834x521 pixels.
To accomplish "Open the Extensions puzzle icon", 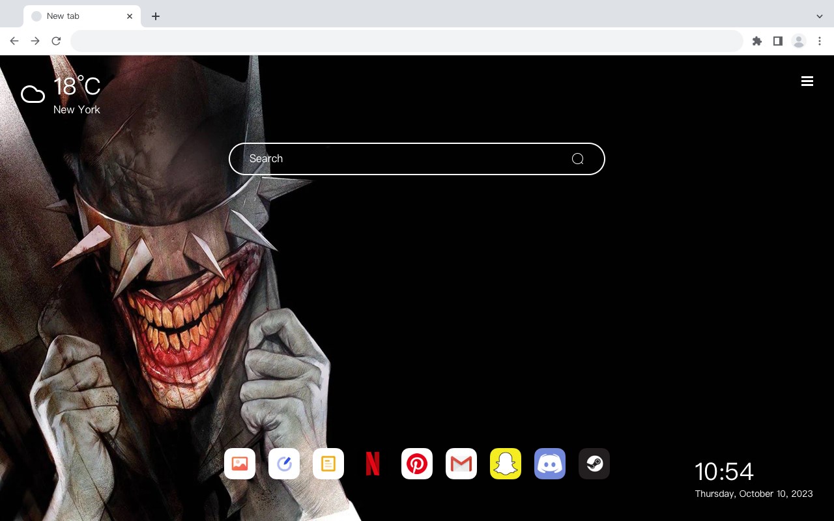I will point(756,41).
